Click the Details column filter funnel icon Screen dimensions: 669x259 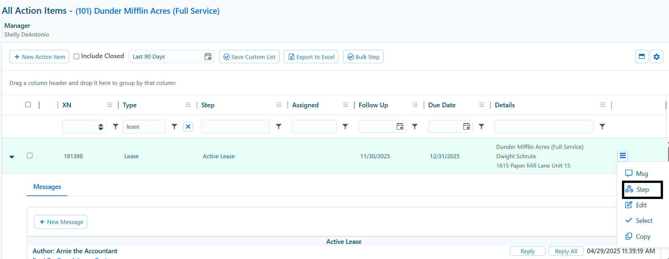click(602, 126)
